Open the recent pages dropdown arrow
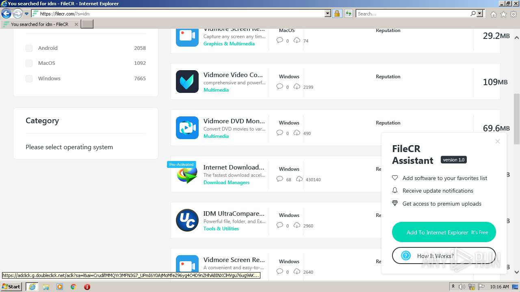The height and width of the screenshot is (292, 520). [x=26, y=14]
